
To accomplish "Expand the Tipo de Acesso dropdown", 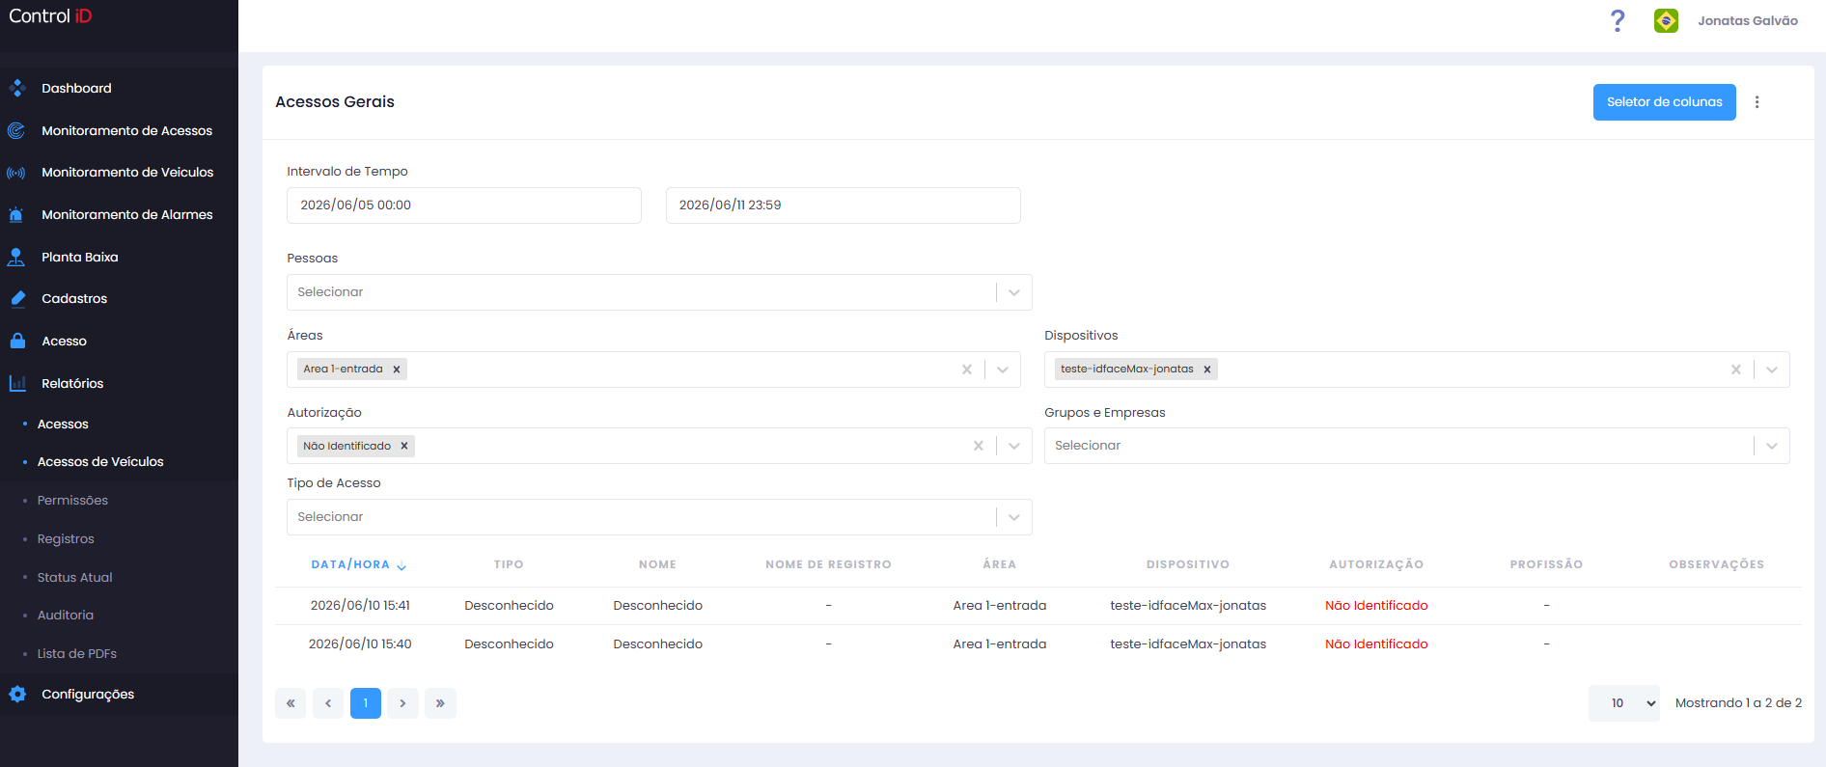I will [1013, 517].
